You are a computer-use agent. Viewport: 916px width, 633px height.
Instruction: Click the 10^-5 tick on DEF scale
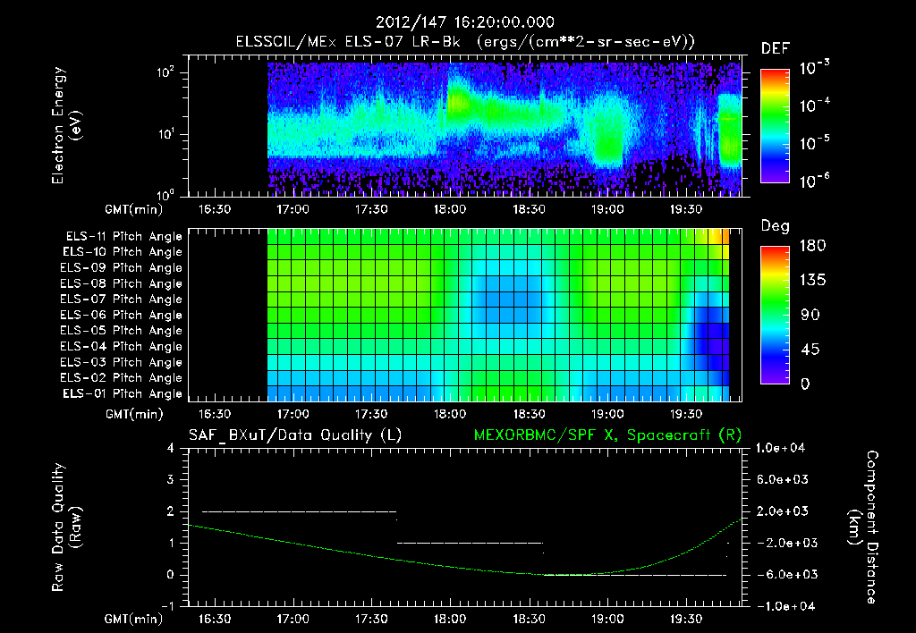814,143
